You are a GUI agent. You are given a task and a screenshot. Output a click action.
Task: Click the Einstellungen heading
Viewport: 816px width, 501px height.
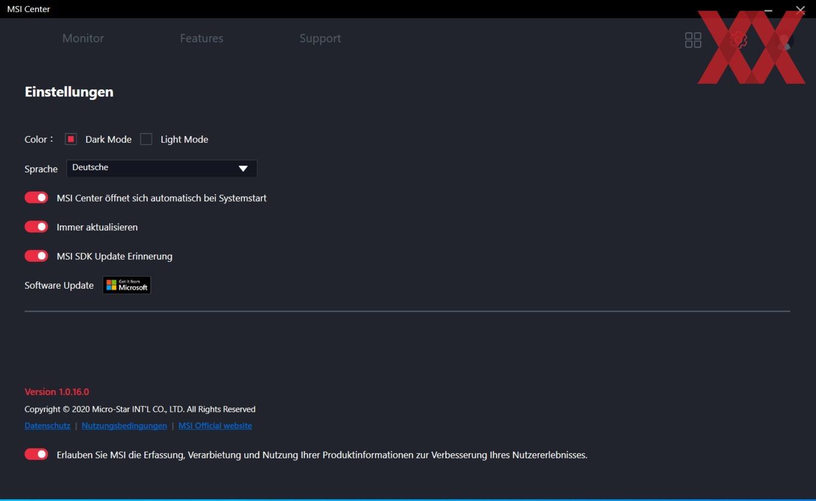69,92
